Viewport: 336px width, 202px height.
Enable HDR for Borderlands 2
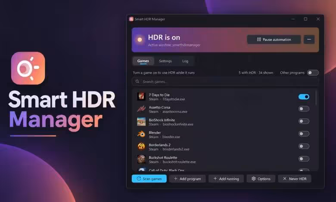point(304,146)
